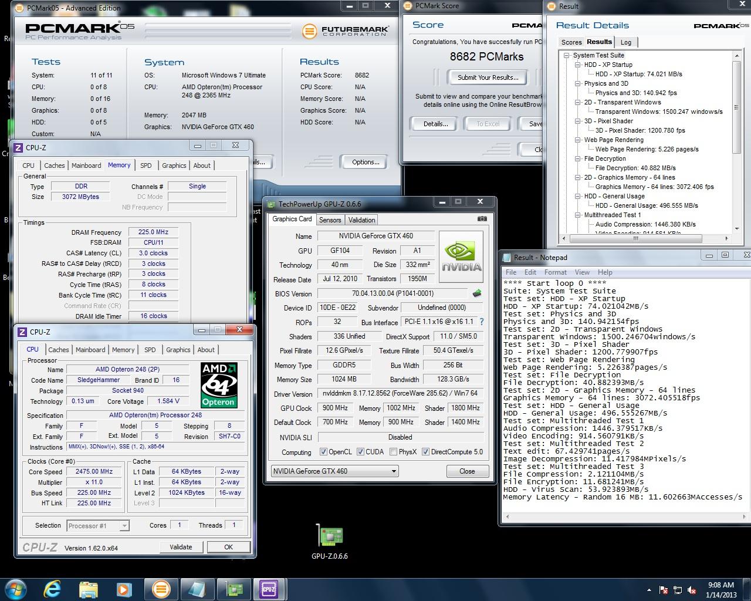Click the PCMark Score window title icon
751x601 pixels.
point(408,6)
